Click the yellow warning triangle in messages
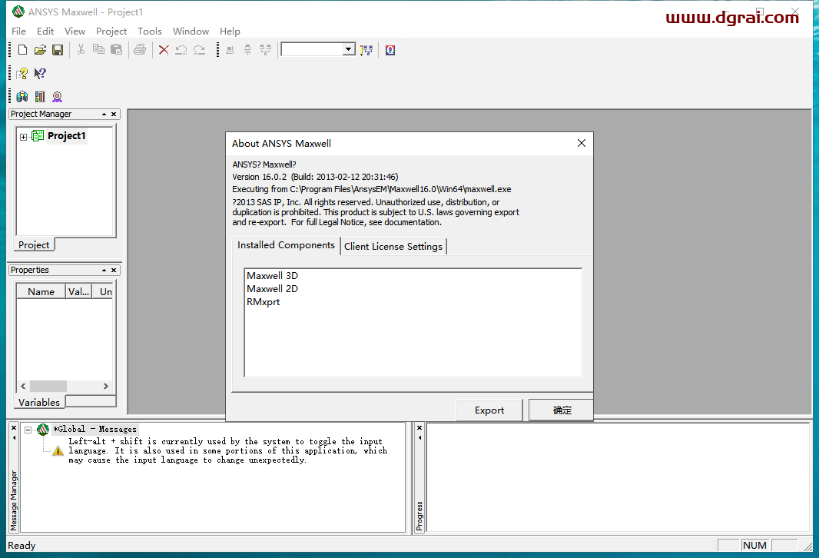 [x=58, y=450]
